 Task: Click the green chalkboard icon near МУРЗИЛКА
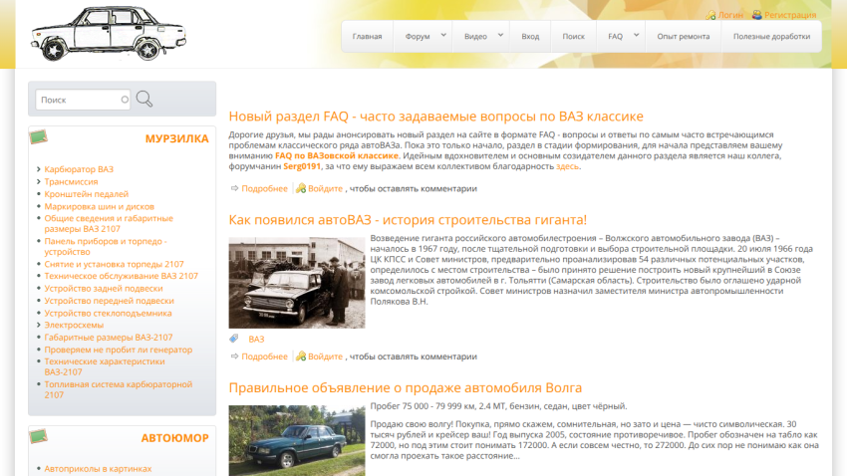click(x=38, y=137)
